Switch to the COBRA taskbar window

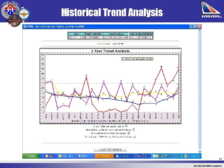tap(85, 156)
